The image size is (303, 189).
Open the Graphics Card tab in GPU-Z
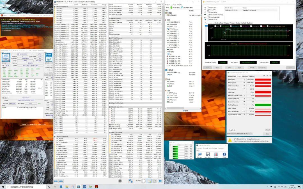pyautogui.click(x=231, y=76)
